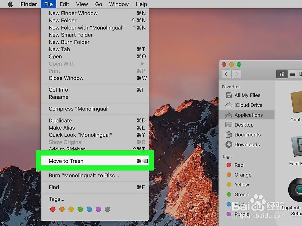Select New Folder with "Monolingual"

point(95,28)
